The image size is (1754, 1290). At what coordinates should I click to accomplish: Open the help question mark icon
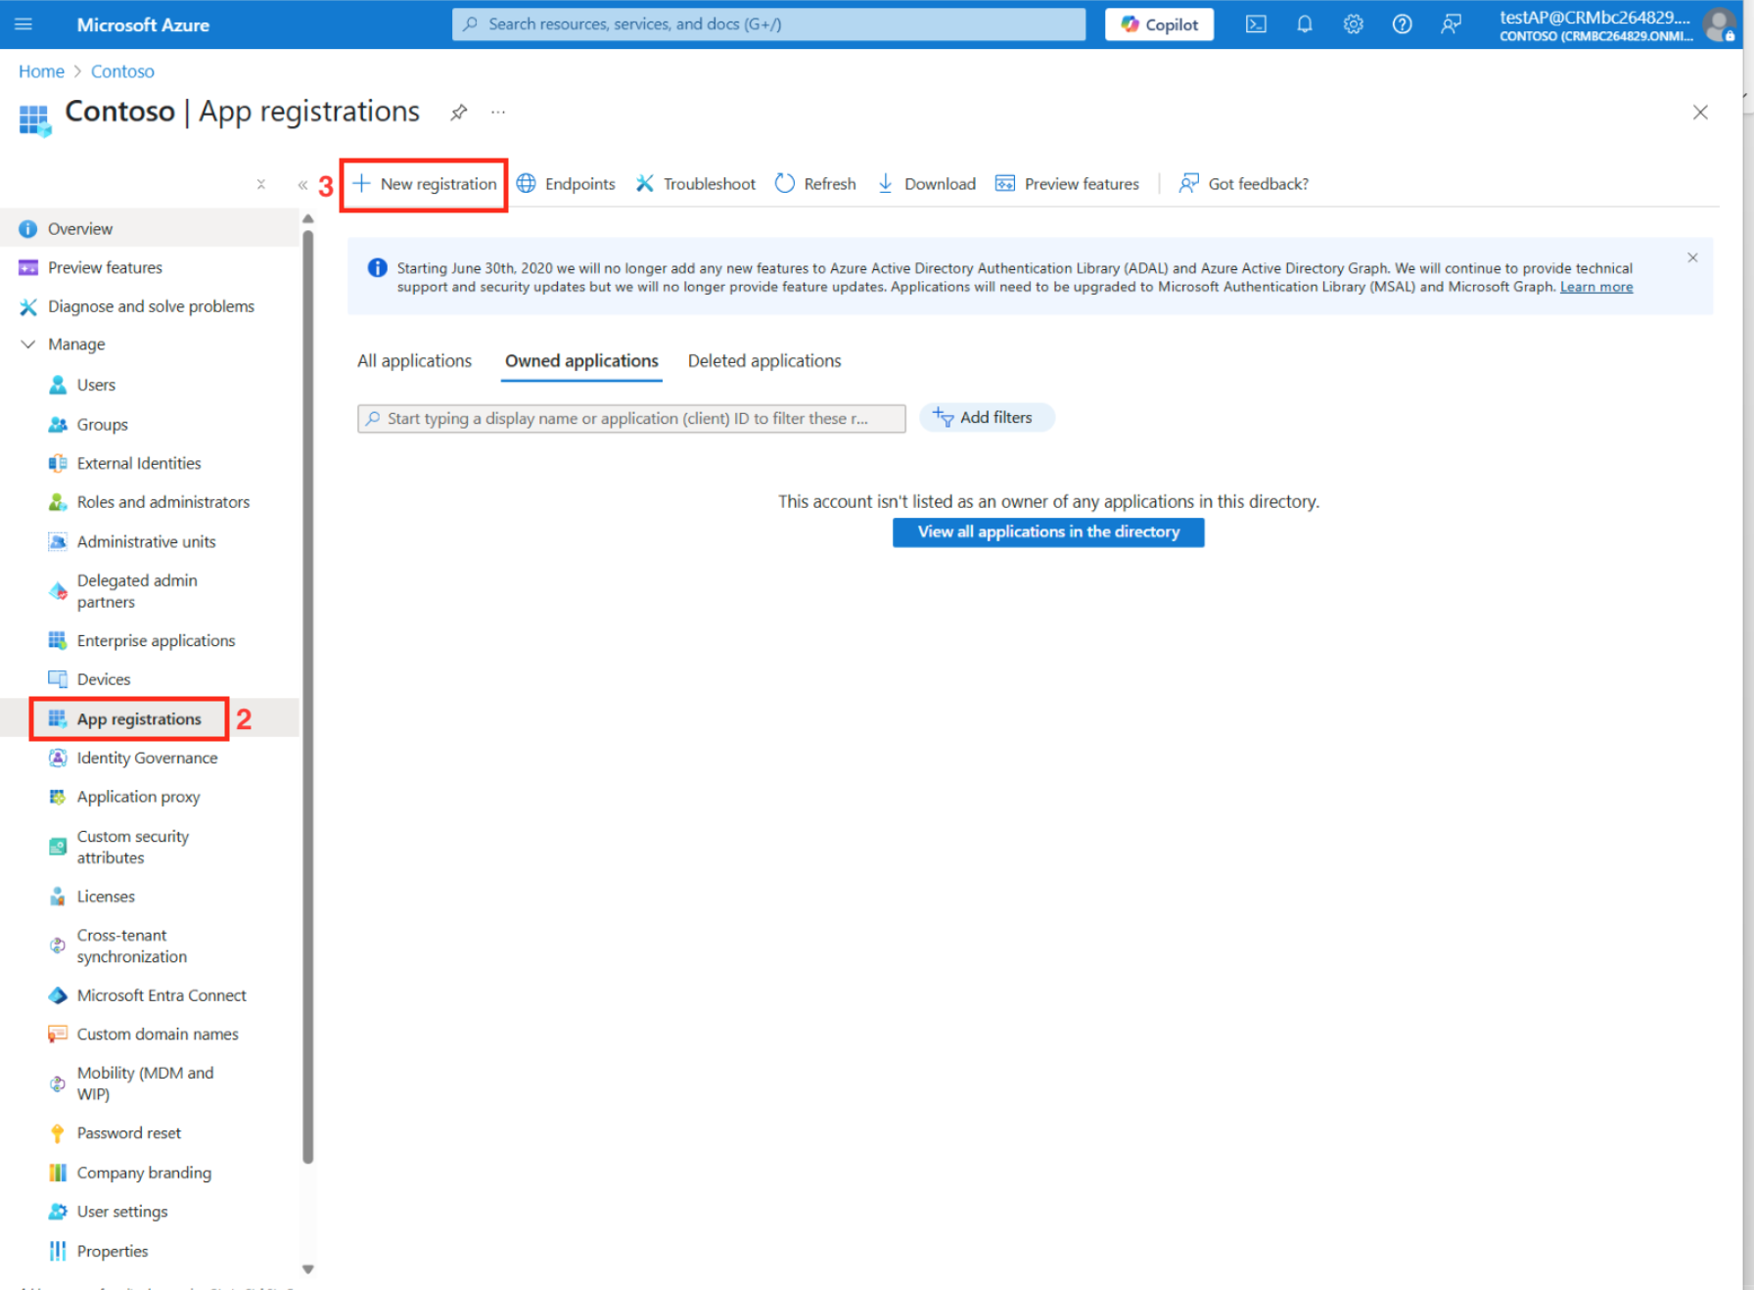click(1402, 24)
